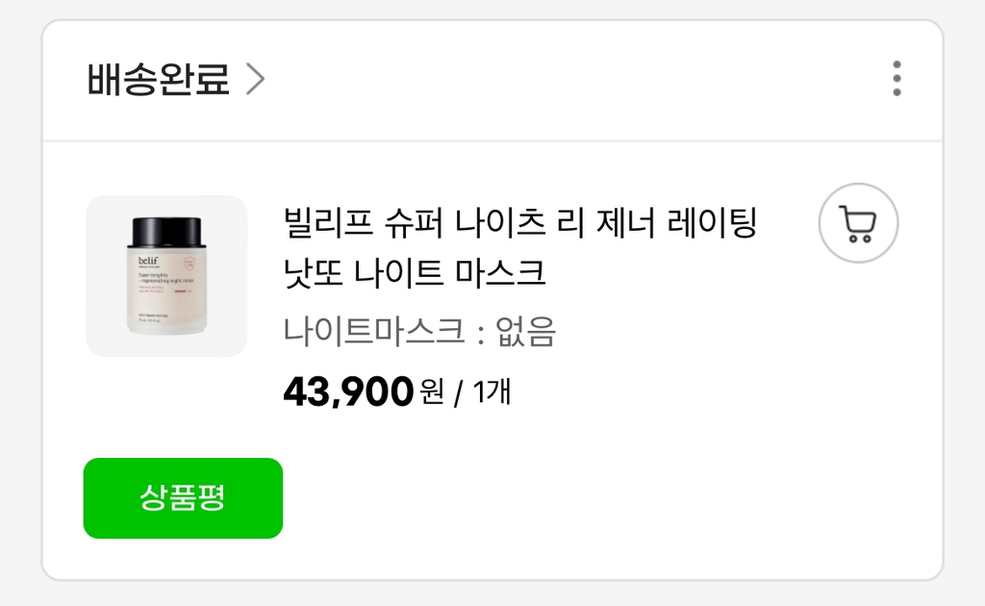
Task: Open the three-dot more options menu
Action: pos(897,79)
